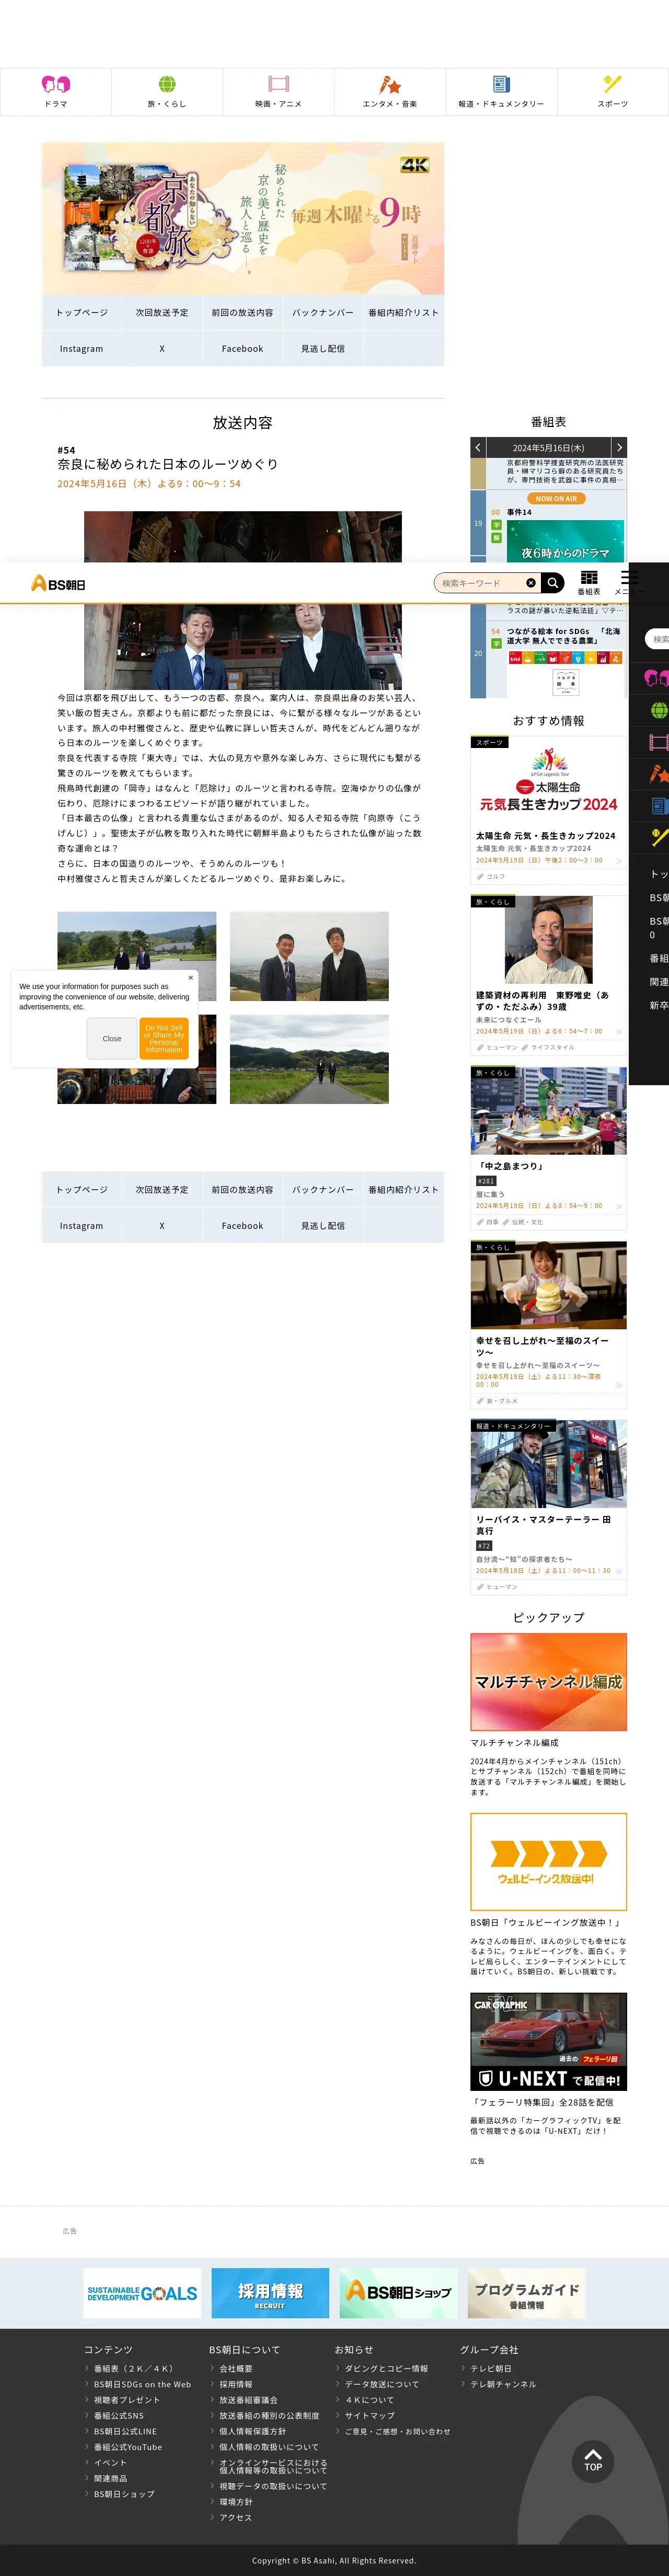
Task: Open 前回の放送内容 tab under banner
Action: (242, 313)
